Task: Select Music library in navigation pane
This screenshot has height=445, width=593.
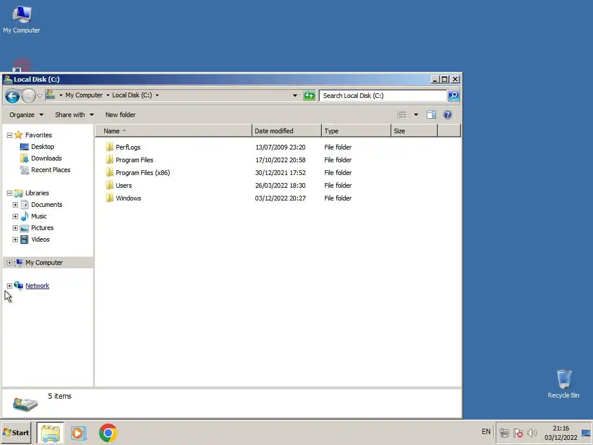Action: coord(39,216)
